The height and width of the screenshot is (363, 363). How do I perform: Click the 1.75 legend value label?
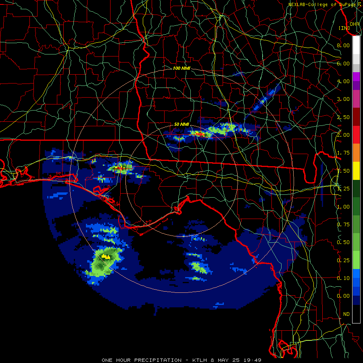[x=343, y=153]
